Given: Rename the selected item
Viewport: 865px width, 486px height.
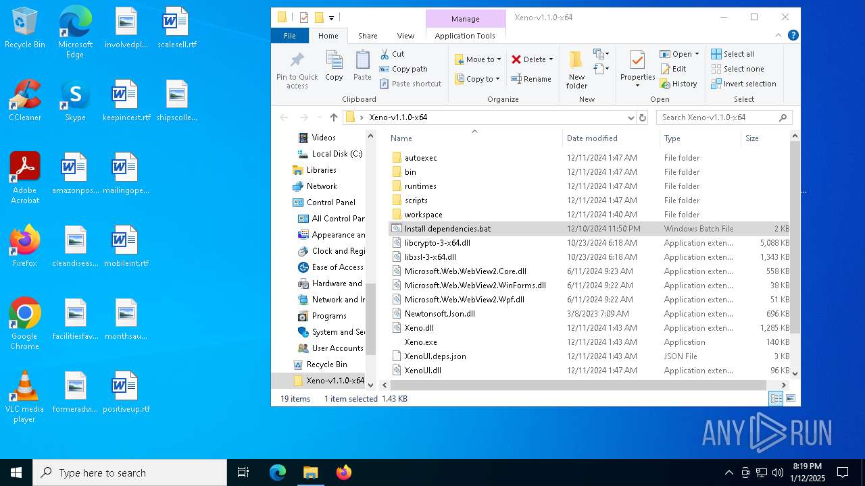Looking at the screenshot, I should (x=531, y=79).
